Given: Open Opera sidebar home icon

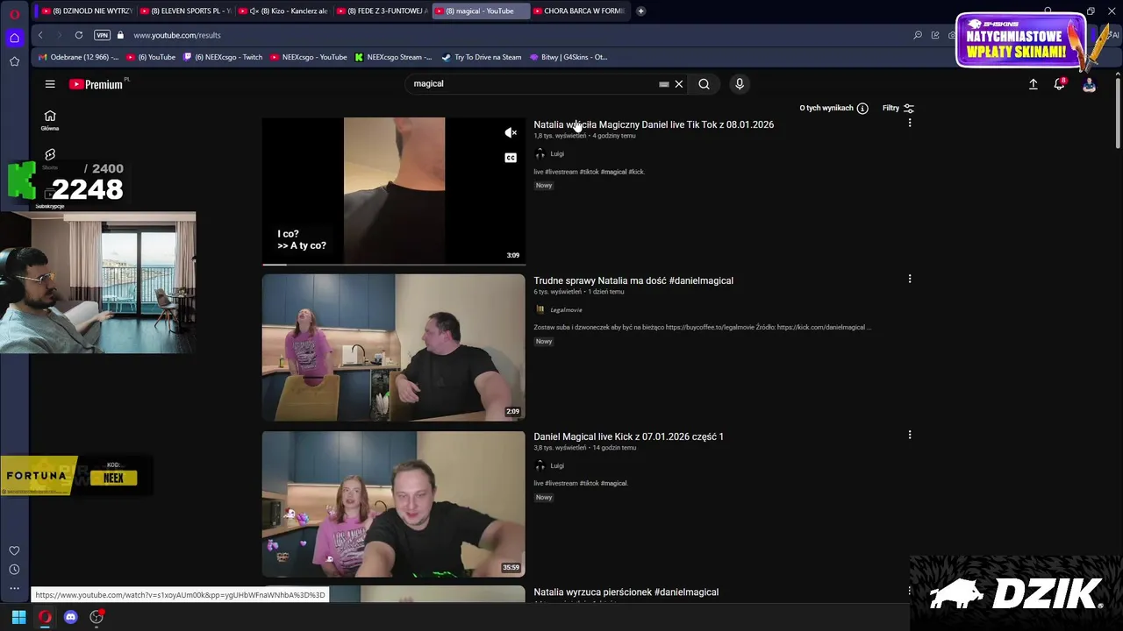Looking at the screenshot, I should pos(14,38).
